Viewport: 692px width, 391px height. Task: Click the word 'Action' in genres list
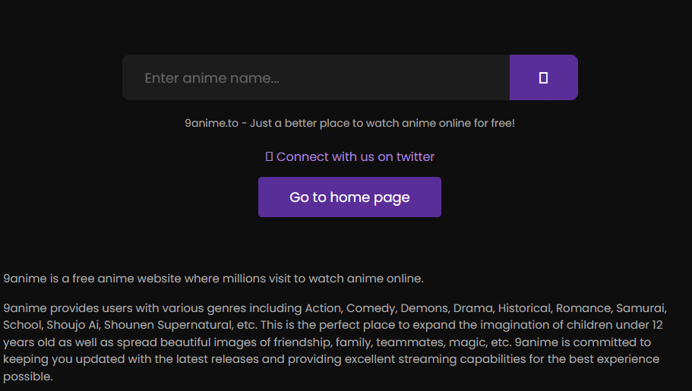pyautogui.click(x=323, y=308)
